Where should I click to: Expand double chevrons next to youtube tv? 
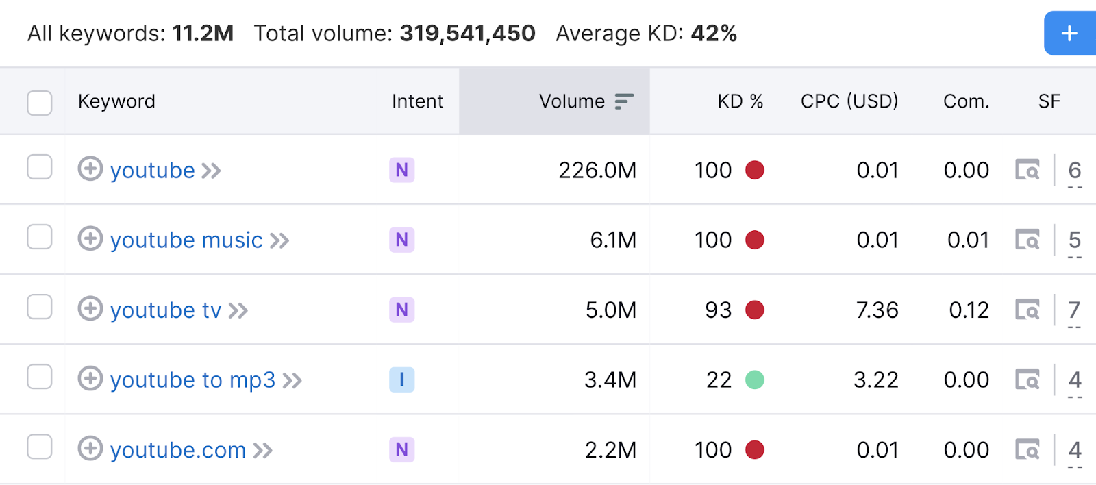[x=238, y=310]
